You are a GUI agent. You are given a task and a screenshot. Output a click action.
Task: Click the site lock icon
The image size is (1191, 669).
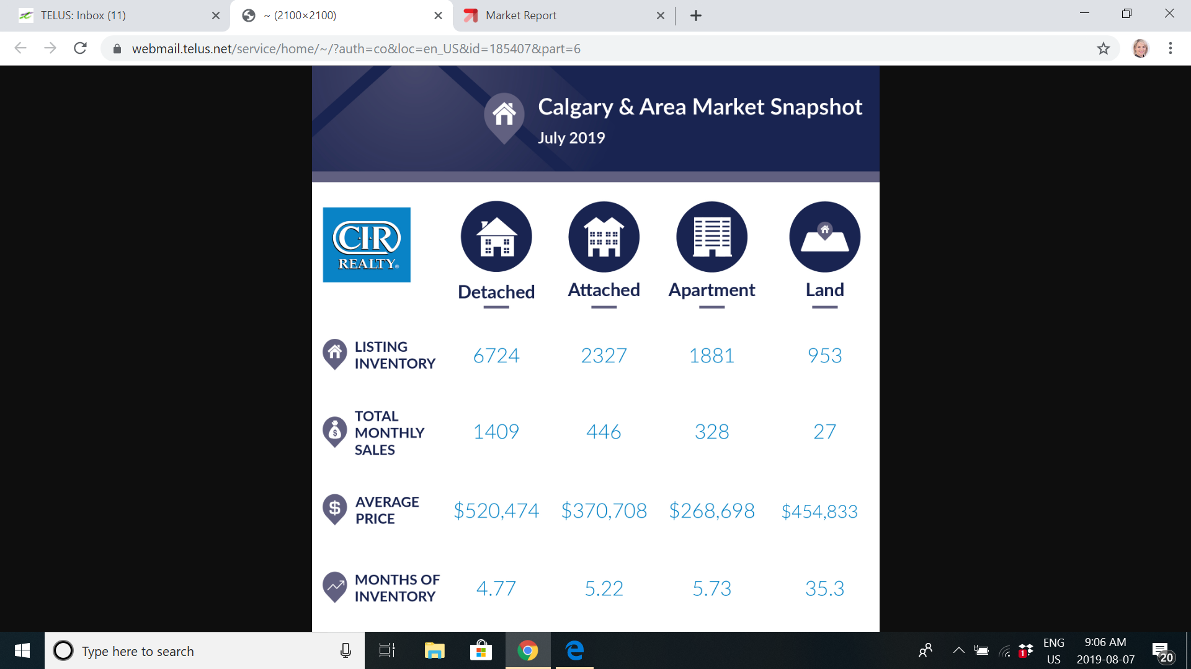click(117, 48)
